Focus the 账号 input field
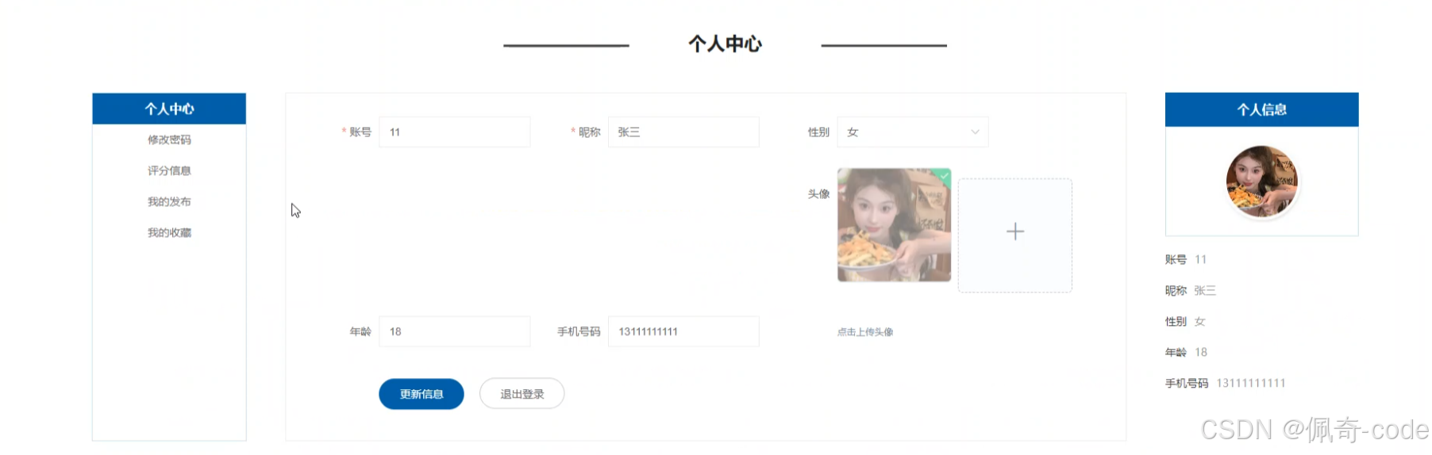Screen dimensions: 1432x455 pyautogui.click(x=455, y=132)
